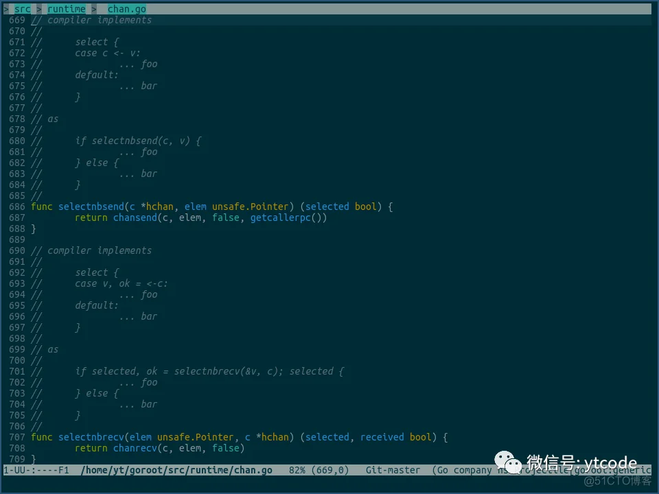
Task: Click line number 669 in gutter
Action: click(17, 20)
